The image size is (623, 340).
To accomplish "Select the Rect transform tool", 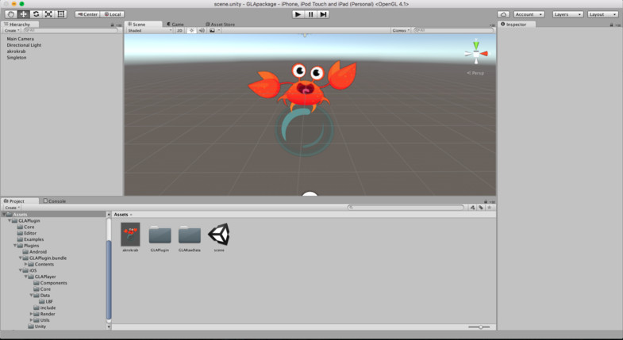I will (61, 14).
